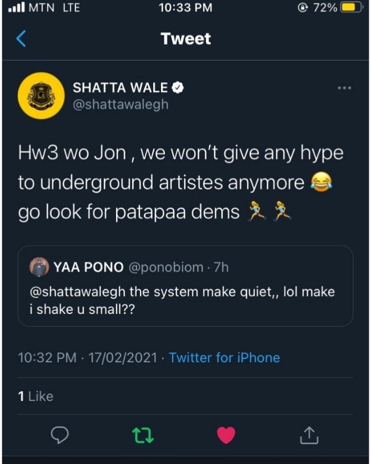This screenshot has width=371, height=464.
Task: Tap the back arrow icon
Action: (x=21, y=39)
